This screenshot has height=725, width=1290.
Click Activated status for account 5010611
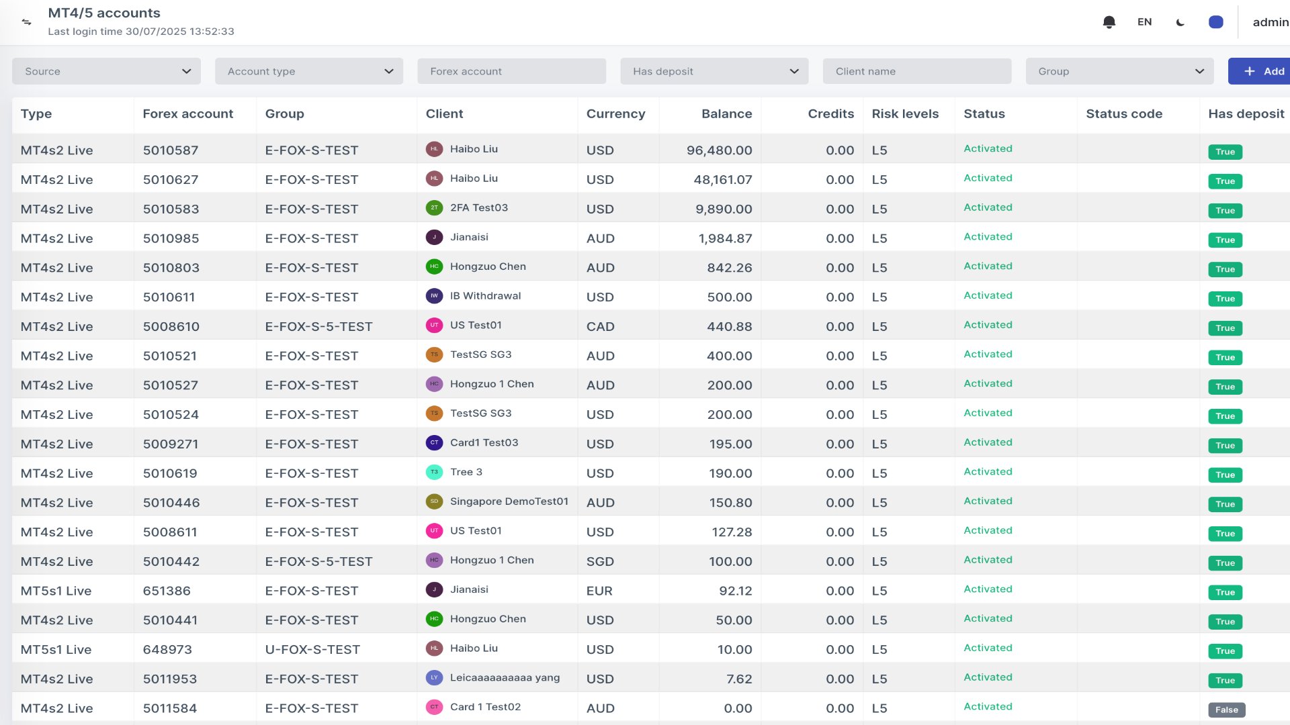pos(988,295)
